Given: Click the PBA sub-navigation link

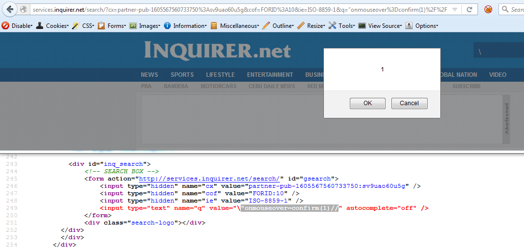Looking at the screenshot, I should point(146,86).
